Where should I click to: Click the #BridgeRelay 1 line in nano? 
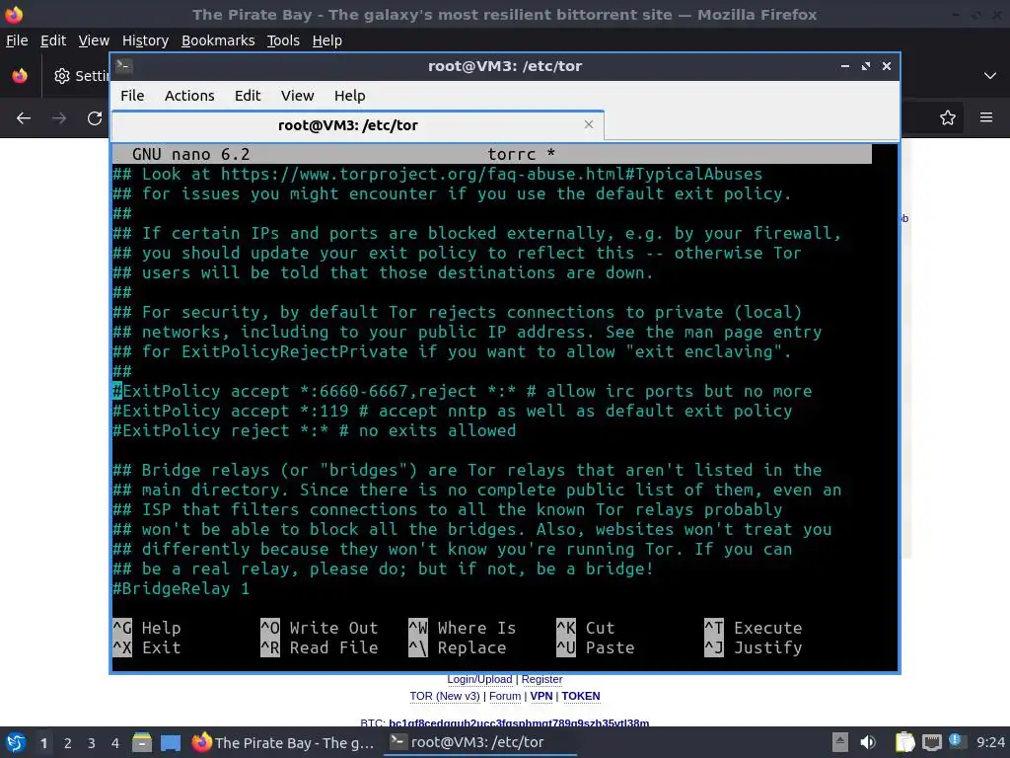(x=181, y=588)
